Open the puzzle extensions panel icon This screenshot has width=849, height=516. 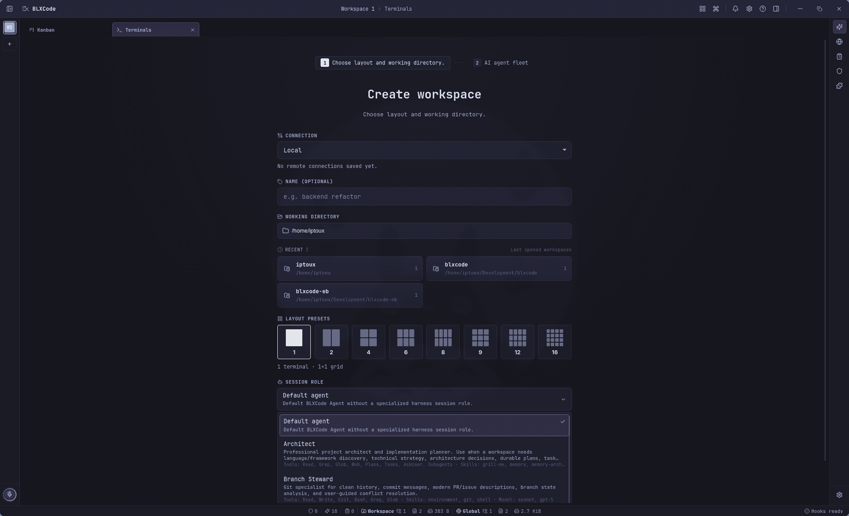click(x=839, y=86)
